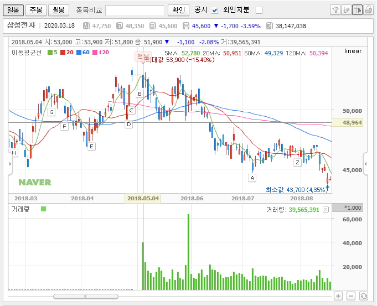Click the 60MA value 49,329

coord(273,53)
